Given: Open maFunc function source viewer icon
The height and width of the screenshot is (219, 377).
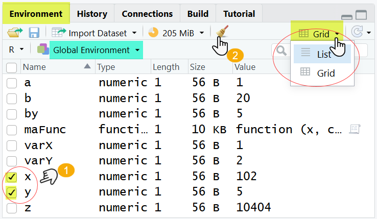Looking at the screenshot, I should click(x=354, y=130).
